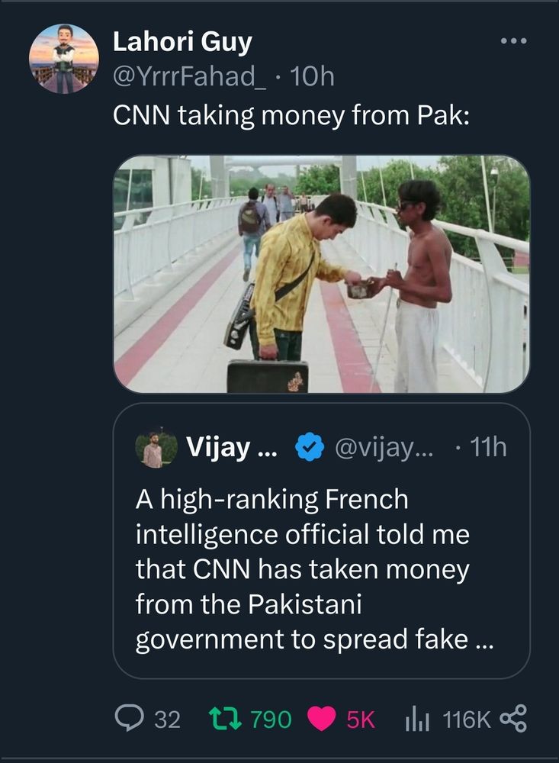Open the three-dot more options menu
Viewport: 559px width, 763px height.
(x=514, y=41)
